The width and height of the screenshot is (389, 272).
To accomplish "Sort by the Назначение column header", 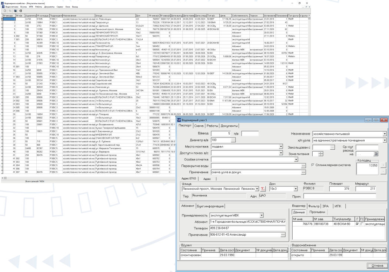I will click(x=79, y=16).
